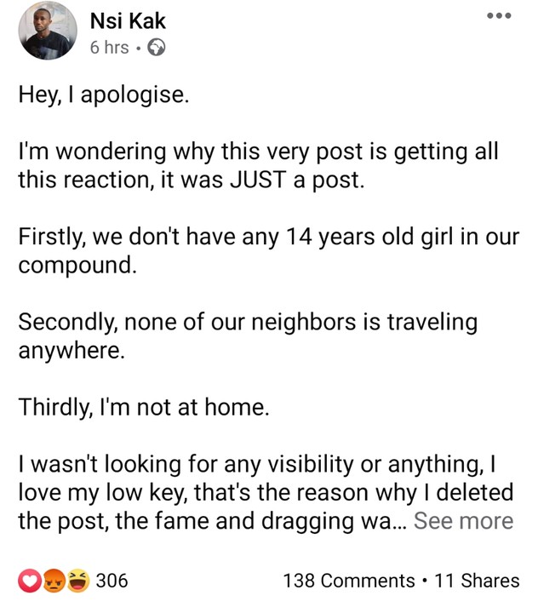Click the 'Thirdly, I'm not at home.' line

click(x=144, y=408)
